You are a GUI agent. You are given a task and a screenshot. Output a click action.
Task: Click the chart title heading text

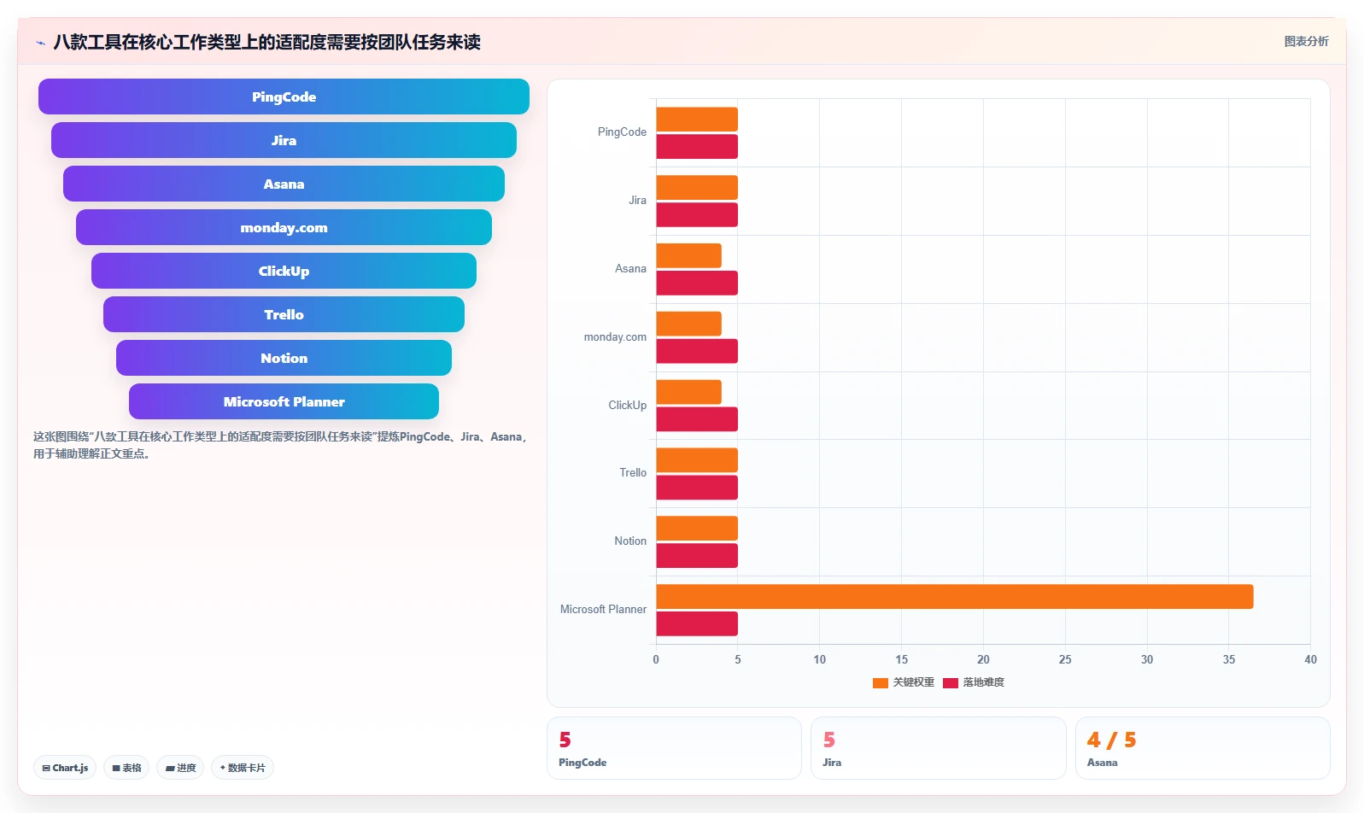coord(266,42)
